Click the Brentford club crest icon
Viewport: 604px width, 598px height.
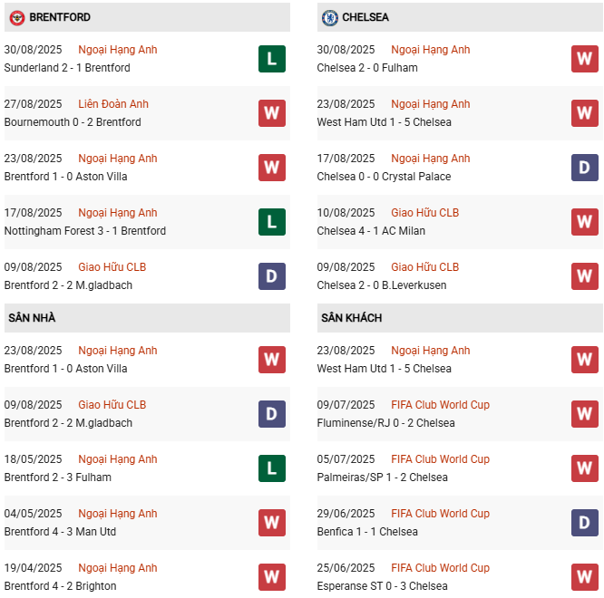point(16,17)
